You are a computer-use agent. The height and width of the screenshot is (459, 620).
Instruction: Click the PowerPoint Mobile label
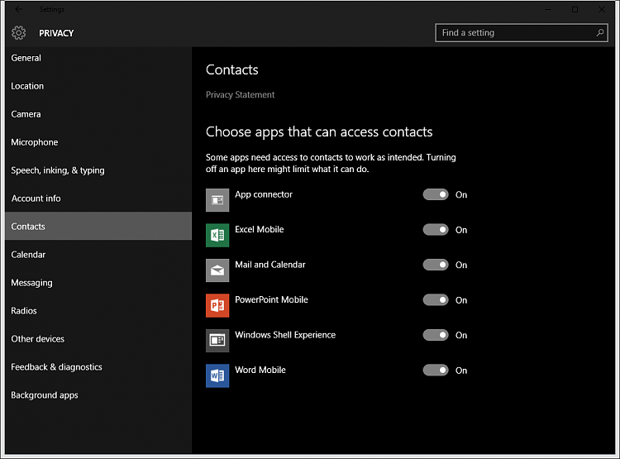271,299
